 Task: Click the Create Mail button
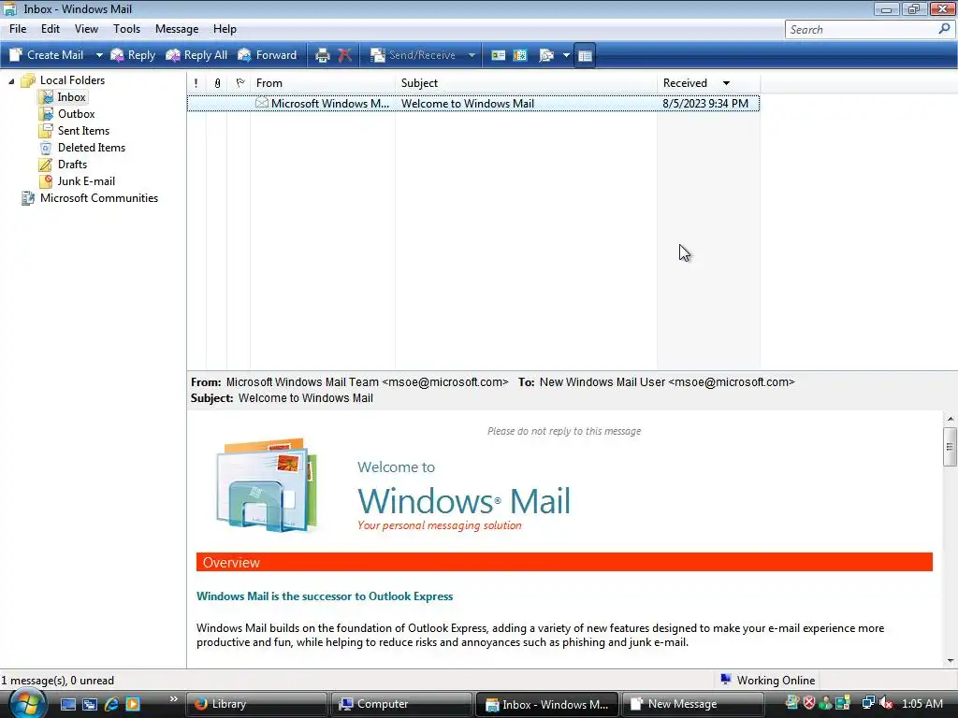[x=47, y=55]
